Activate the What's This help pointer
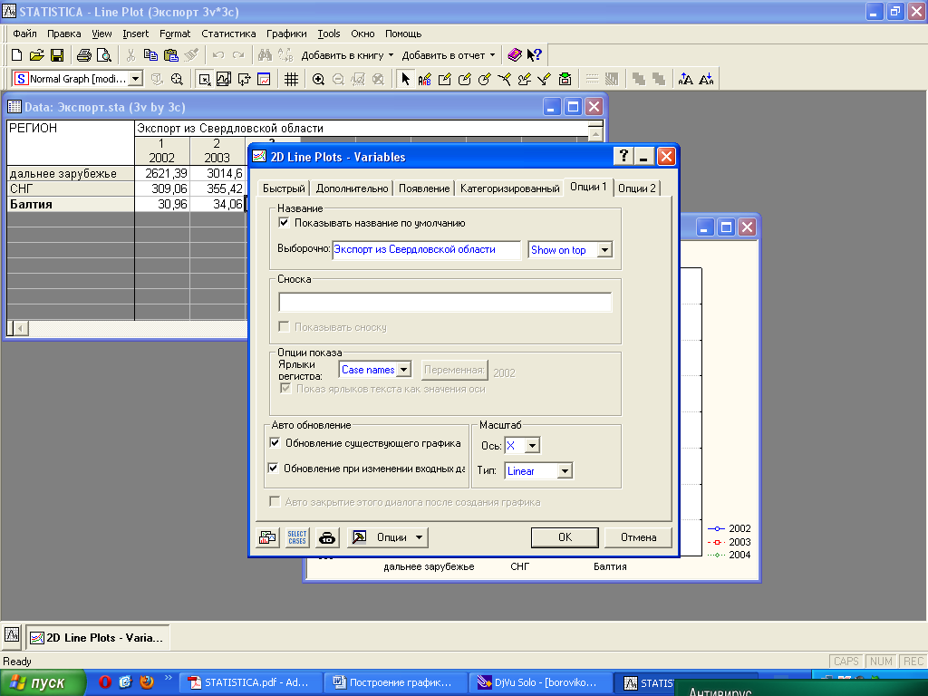 [x=535, y=55]
